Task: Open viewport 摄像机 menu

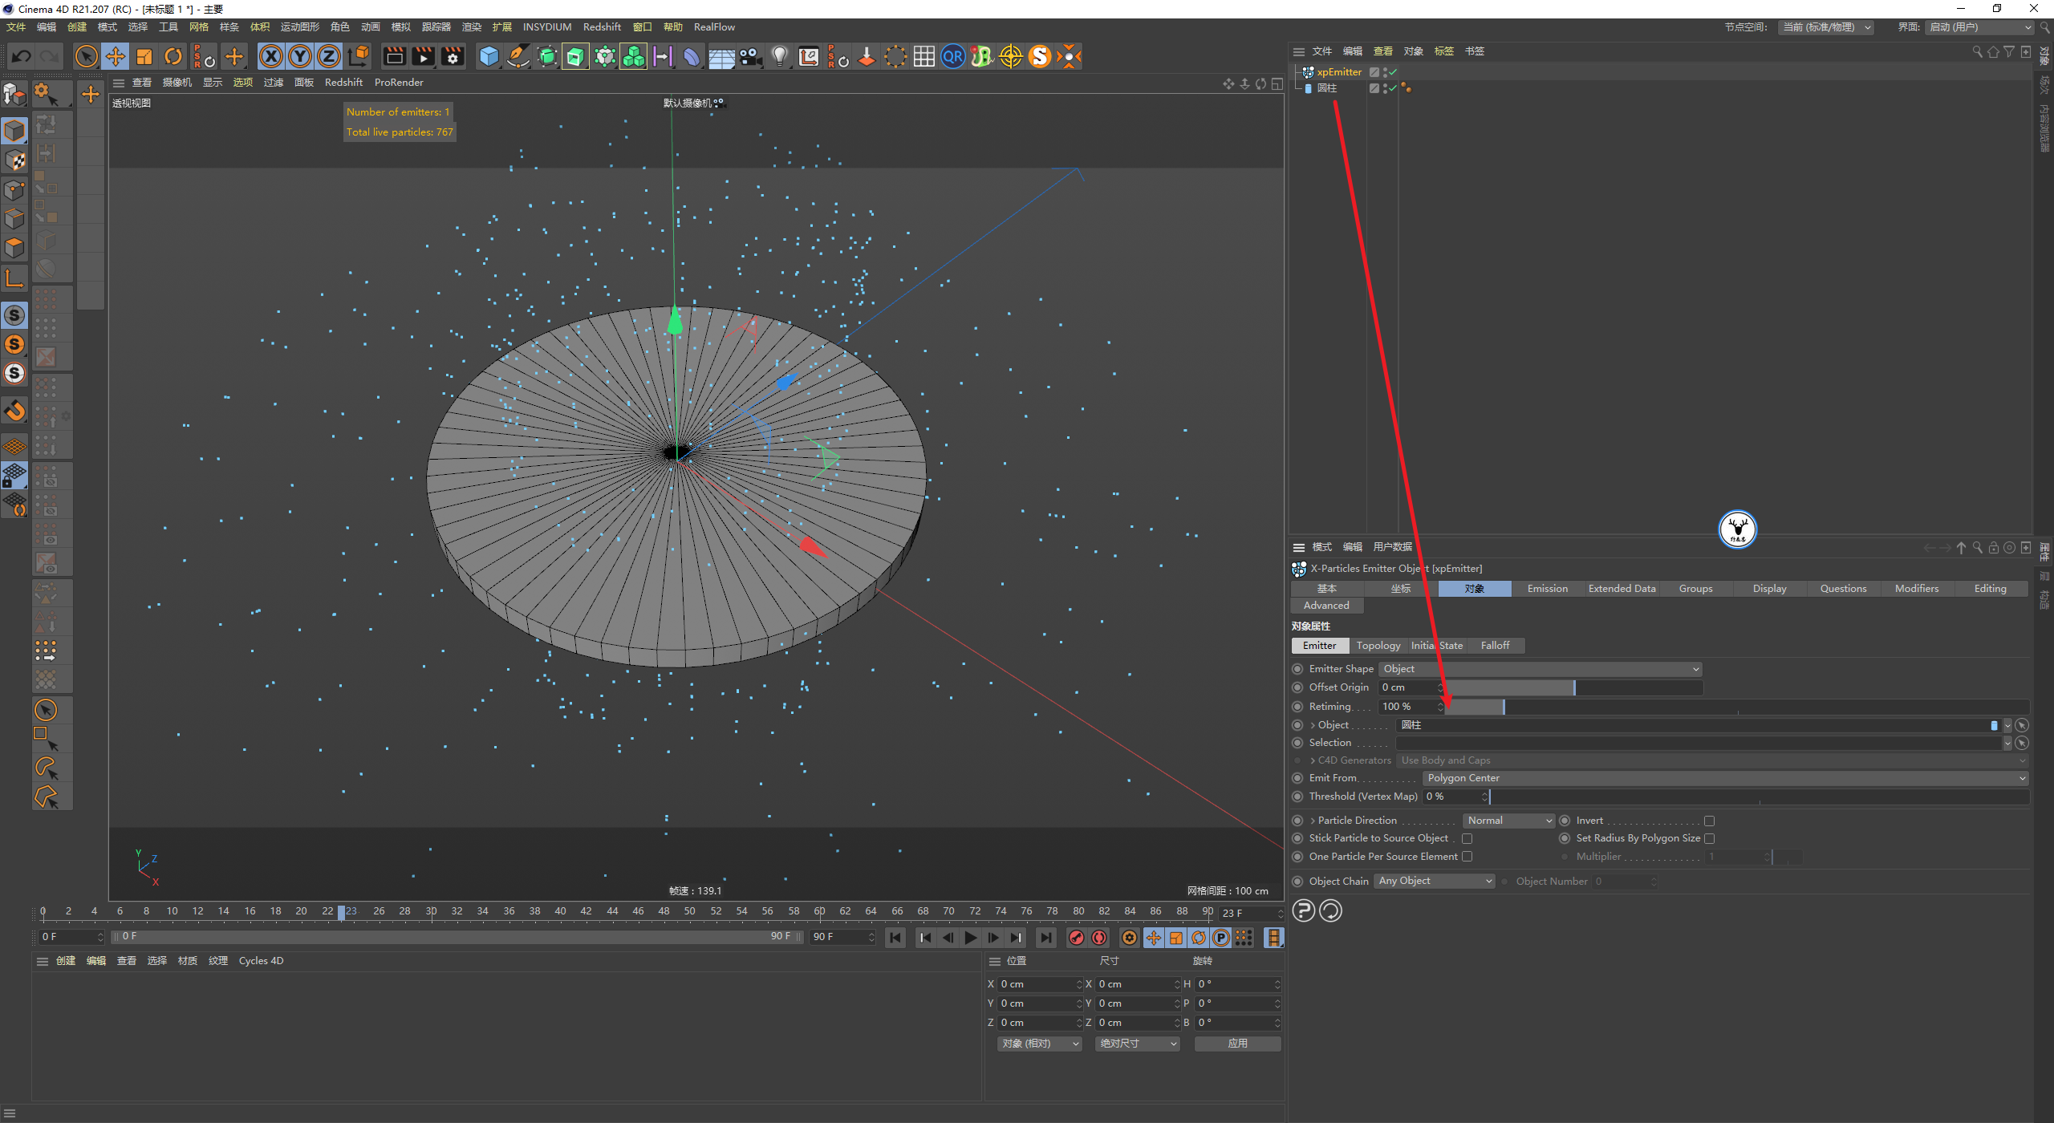Action: click(x=177, y=82)
